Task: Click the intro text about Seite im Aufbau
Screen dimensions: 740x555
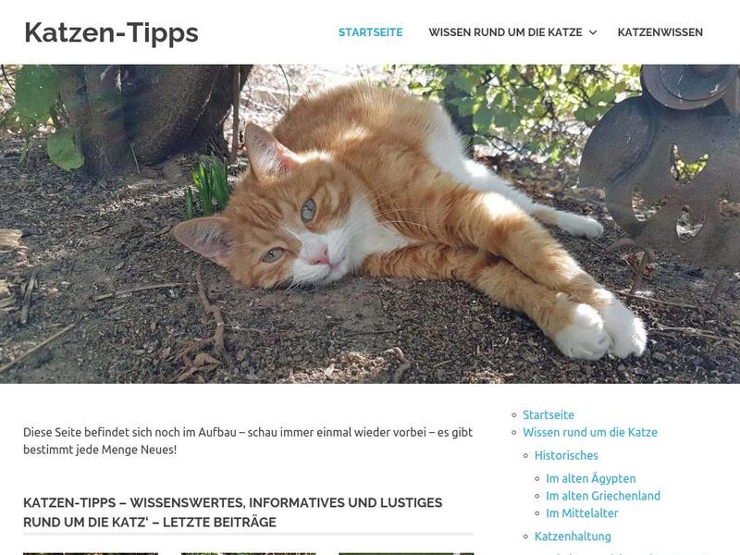Action: click(x=248, y=441)
